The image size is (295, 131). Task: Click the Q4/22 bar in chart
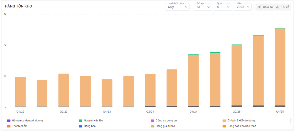[20, 91]
